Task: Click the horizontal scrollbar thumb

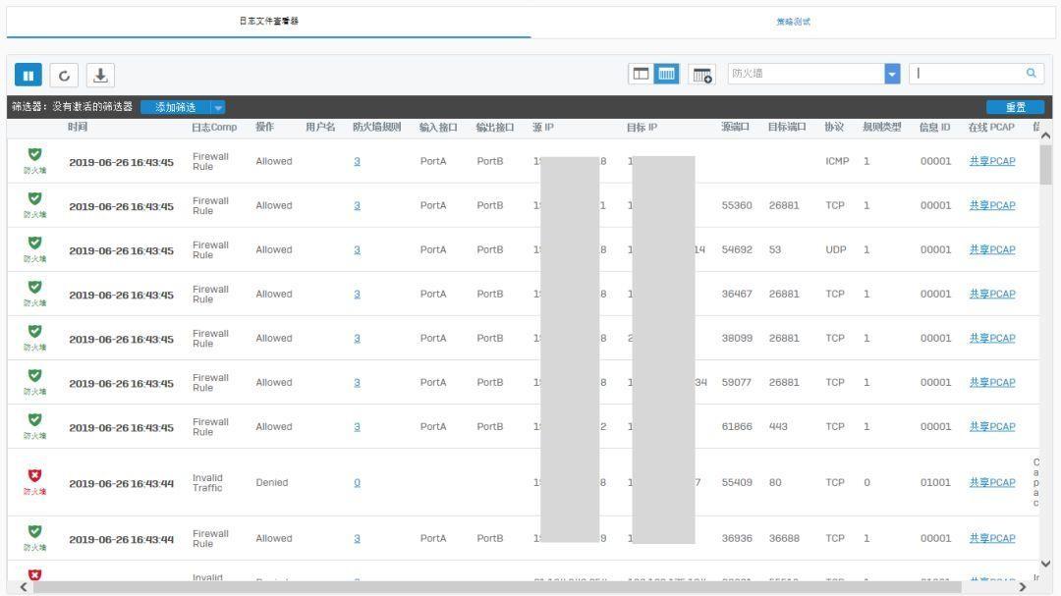Action: coord(497,587)
